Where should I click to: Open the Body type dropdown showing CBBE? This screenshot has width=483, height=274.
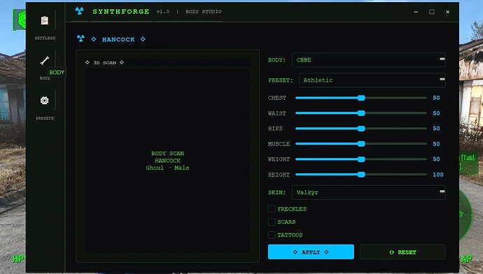pos(368,60)
